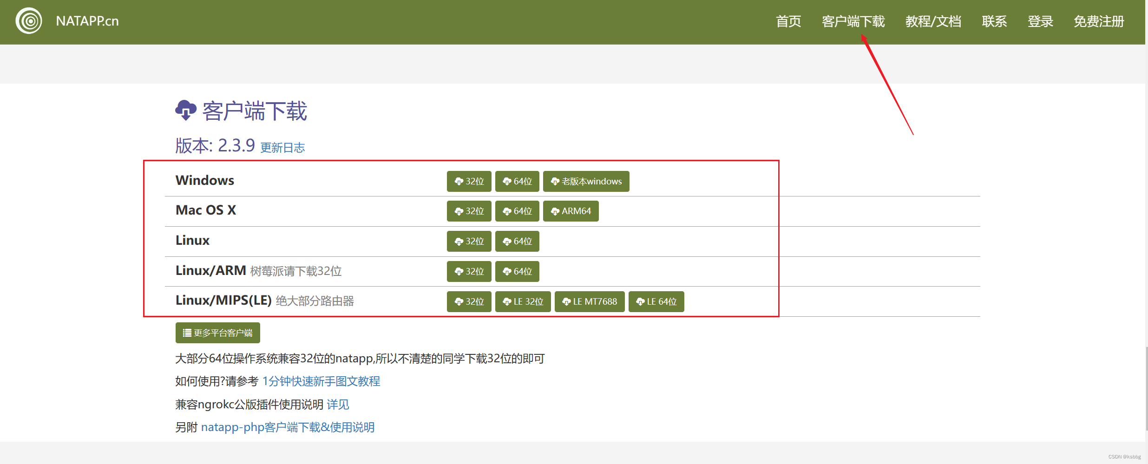Viewport: 1148px width, 464px height.
Task: Download the Linux 32位 client
Action: pos(469,242)
